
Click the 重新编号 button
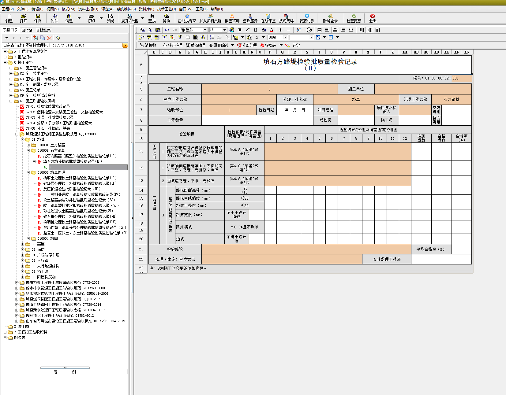coord(196,45)
